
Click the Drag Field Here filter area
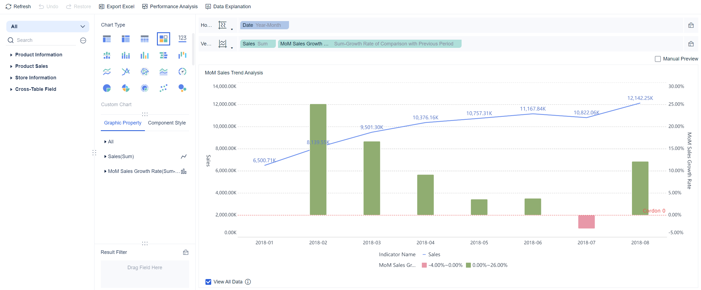145,274
